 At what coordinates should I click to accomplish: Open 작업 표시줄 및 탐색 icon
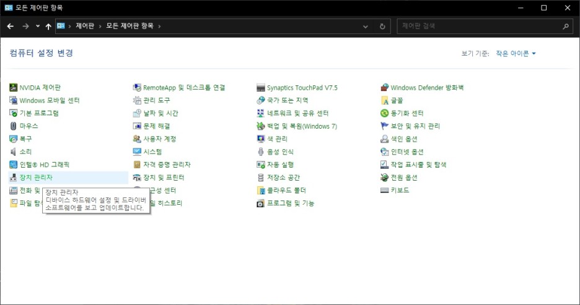point(384,165)
